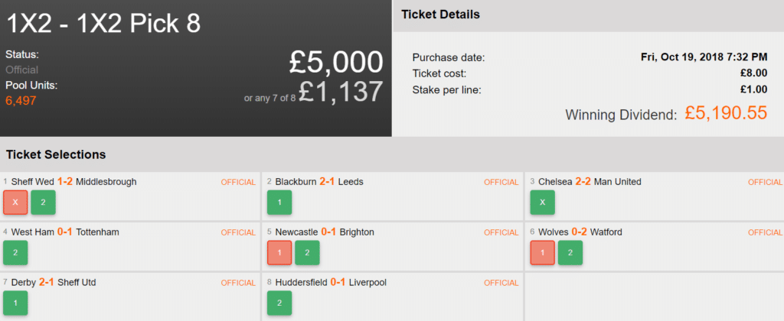
Task: Select the red 1 box for Wolves vs Watford
Action: click(542, 253)
